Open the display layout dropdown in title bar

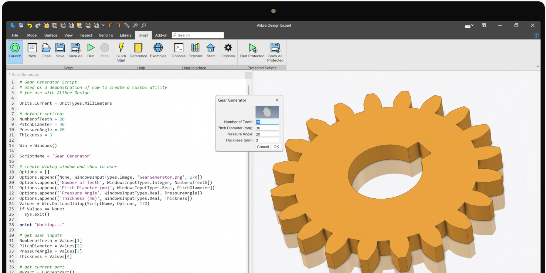(469, 26)
